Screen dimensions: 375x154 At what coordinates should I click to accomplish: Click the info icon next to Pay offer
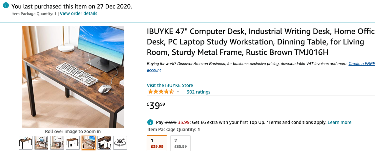150,122
